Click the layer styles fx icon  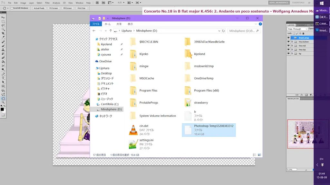click(302, 95)
